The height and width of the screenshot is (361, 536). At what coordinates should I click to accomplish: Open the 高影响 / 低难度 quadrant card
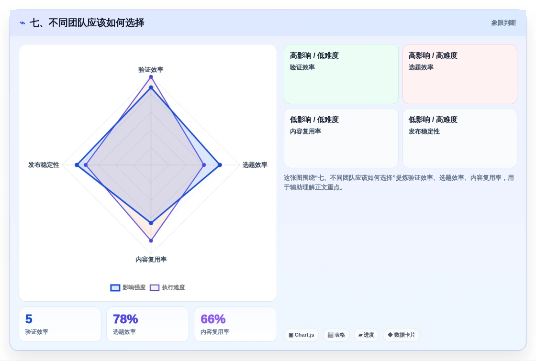341,74
